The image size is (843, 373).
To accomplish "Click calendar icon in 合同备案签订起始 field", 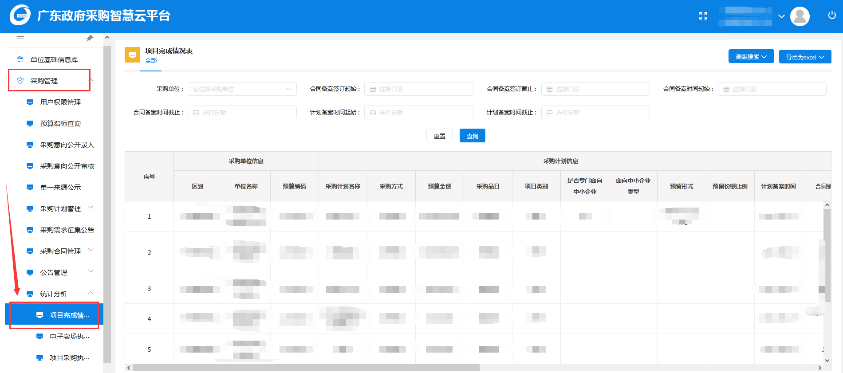I will point(373,89).
